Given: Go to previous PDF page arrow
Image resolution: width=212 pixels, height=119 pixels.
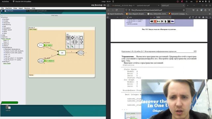Looking at the screenshot, I should [x=117, y=17].
